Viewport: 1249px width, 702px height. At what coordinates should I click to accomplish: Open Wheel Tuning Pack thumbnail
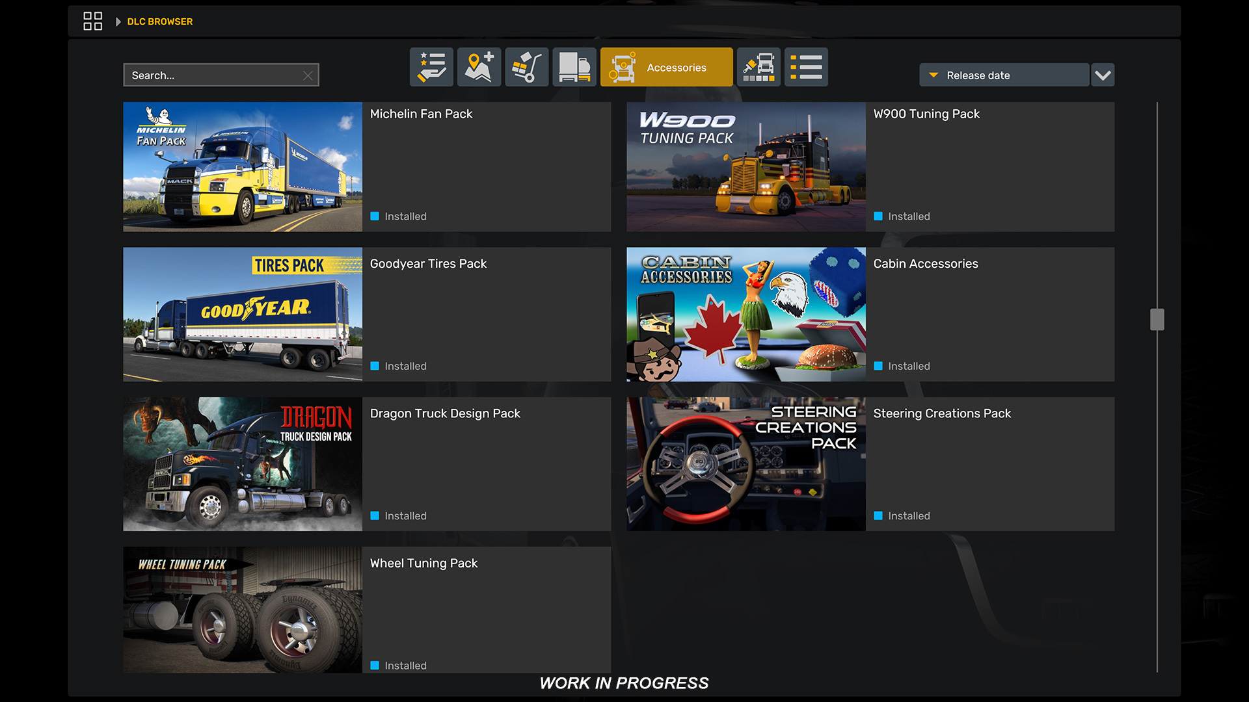tap(243, 610)
